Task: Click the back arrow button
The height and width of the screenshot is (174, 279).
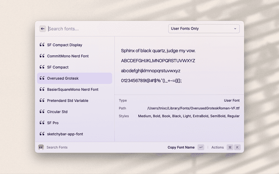Action: pyautogui.click(x=43, y=29)
